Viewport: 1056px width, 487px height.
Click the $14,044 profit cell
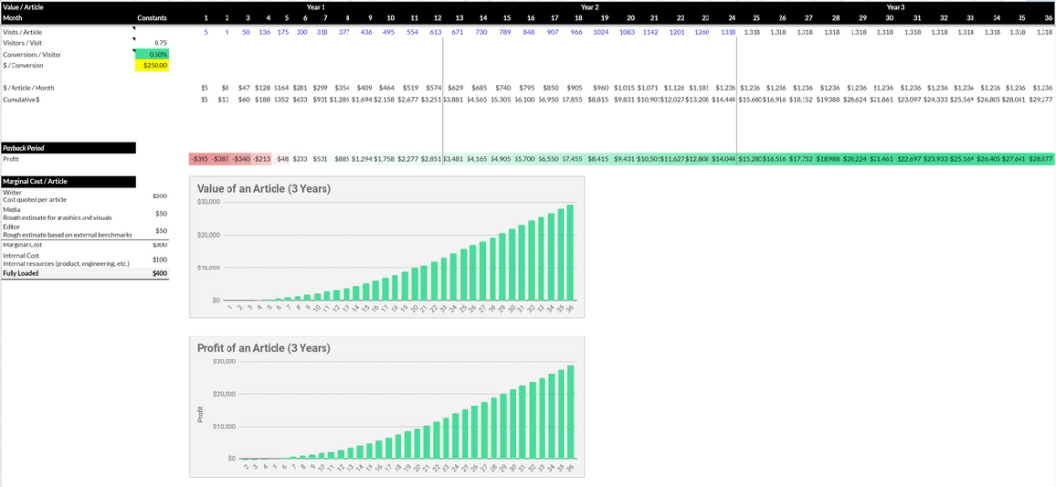(724, 159)
